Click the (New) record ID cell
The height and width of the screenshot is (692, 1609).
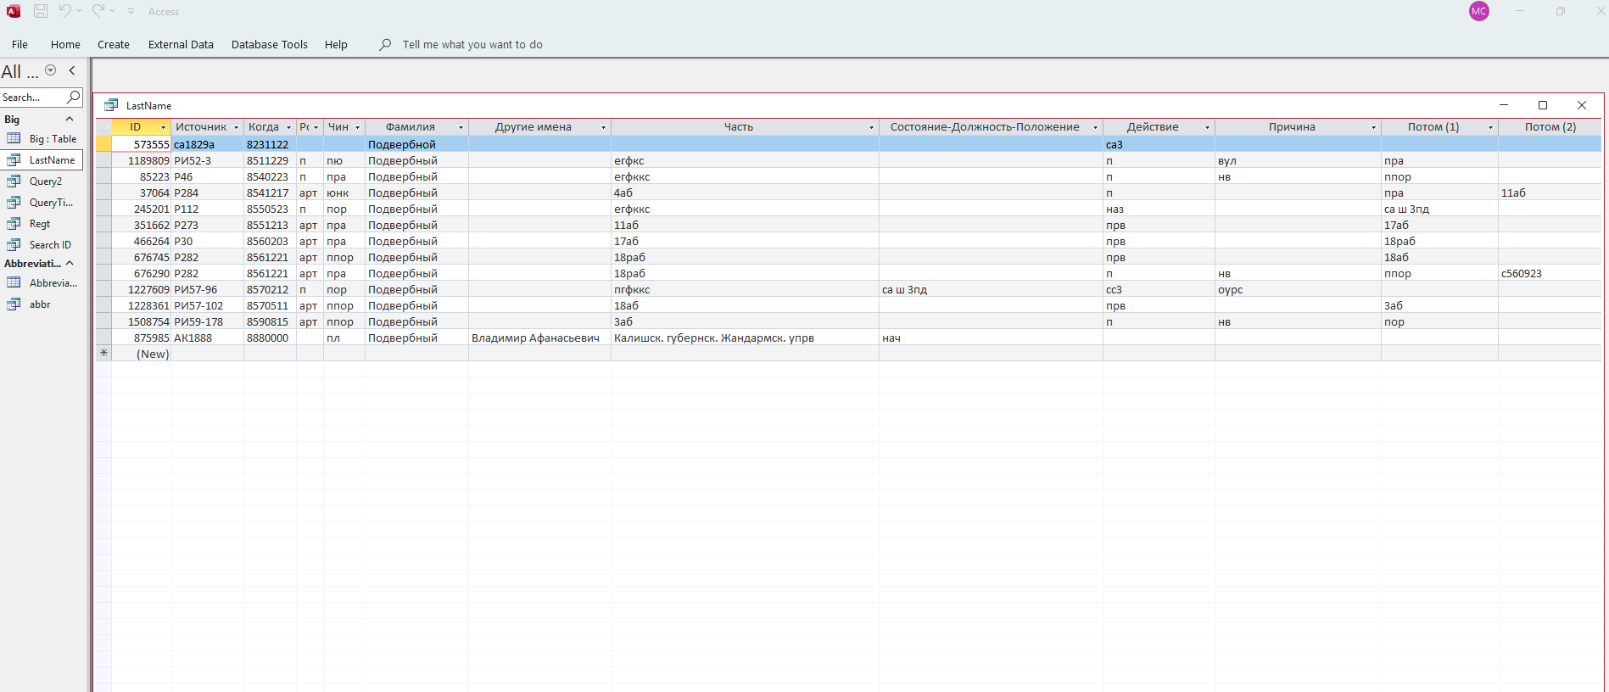[142, 354]
